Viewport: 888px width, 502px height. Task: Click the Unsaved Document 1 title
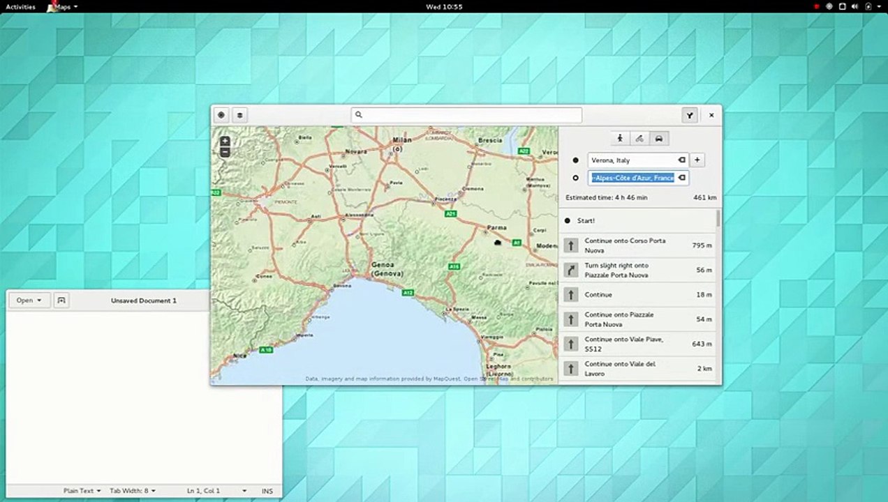[x=144, y=301]
